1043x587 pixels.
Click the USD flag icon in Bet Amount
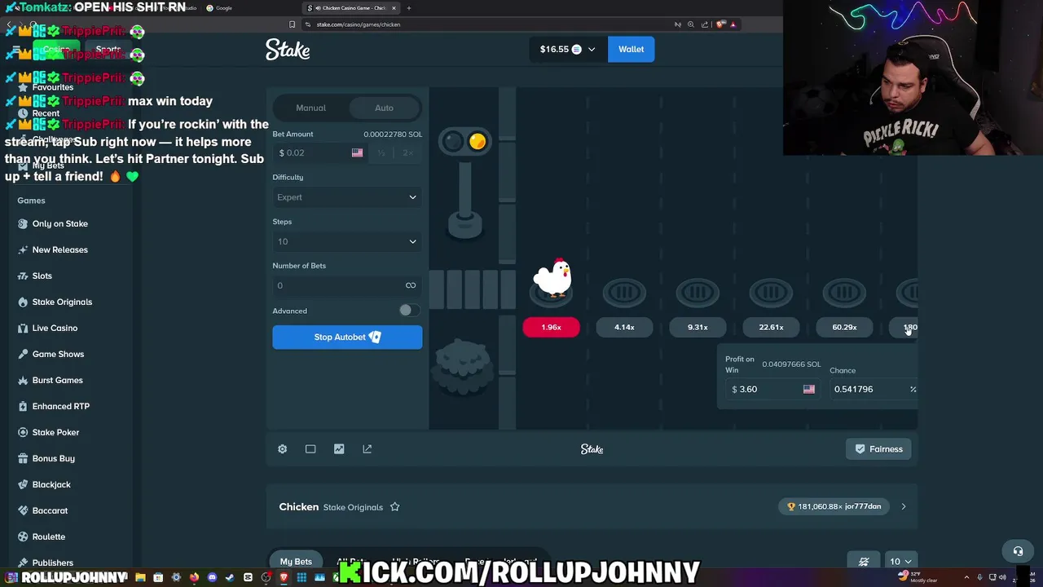357,152
